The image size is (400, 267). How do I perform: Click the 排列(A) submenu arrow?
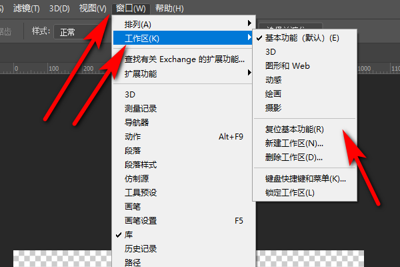pos(249,23)
